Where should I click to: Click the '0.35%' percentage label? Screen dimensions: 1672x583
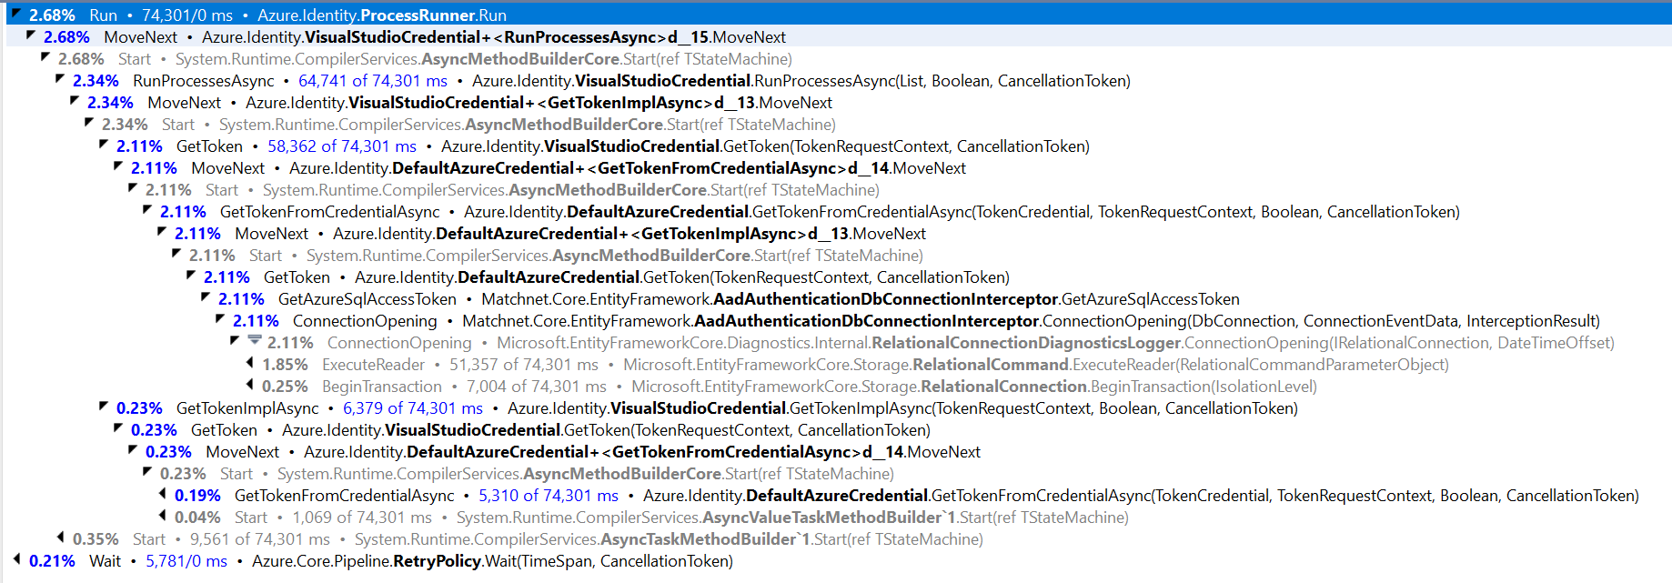96,539
